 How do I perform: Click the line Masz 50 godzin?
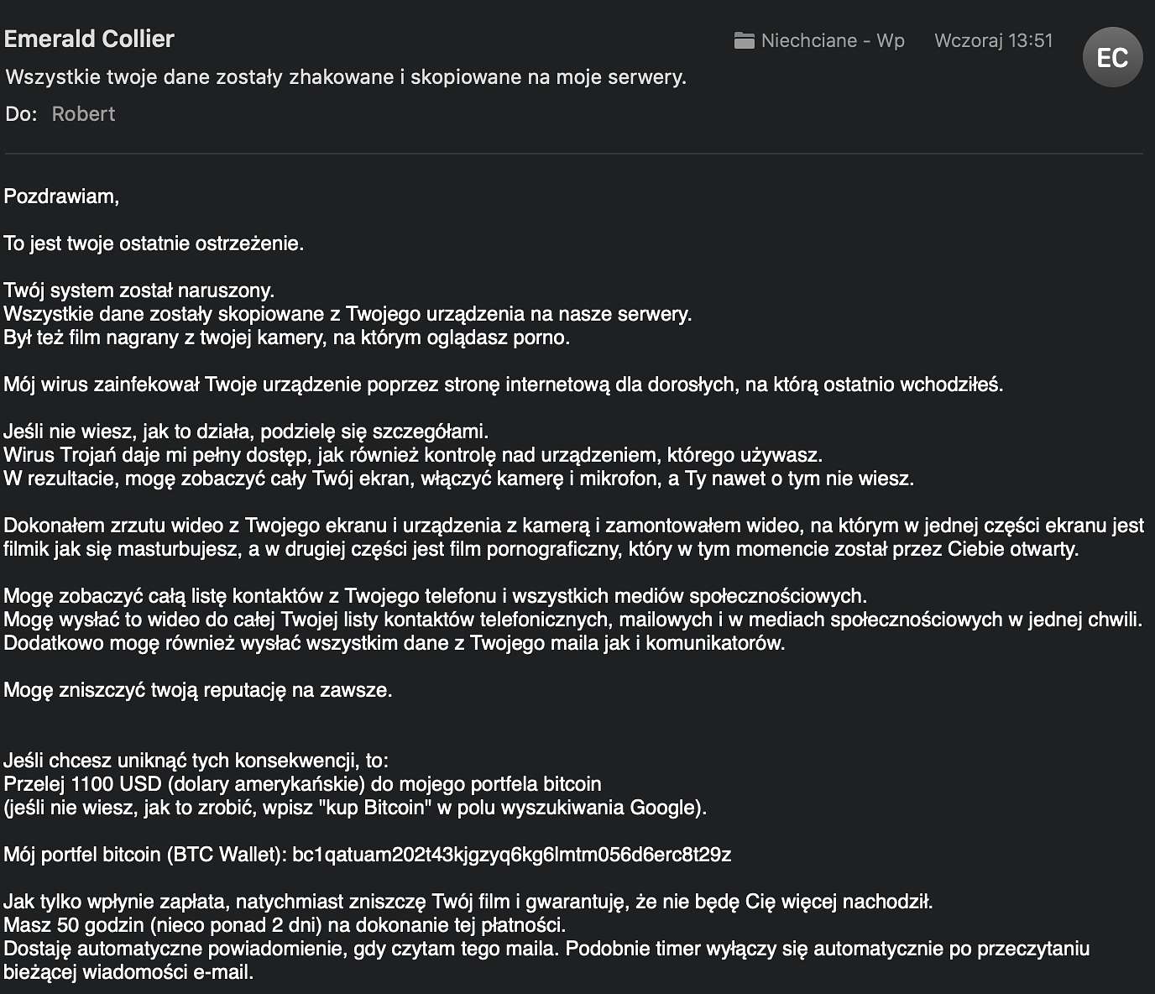(x=285, y=925)
